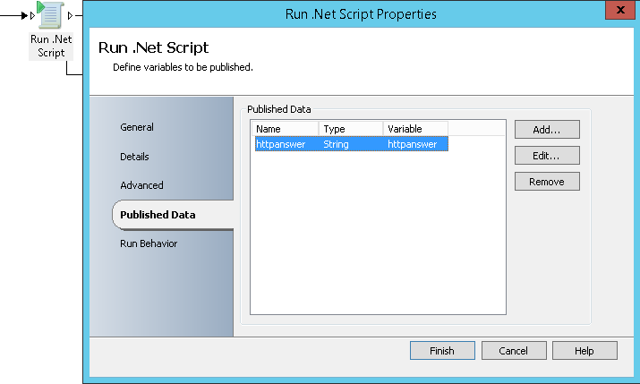Screen dimensions: 640x384
Task: Click the Run .Net Script activity label
Action: (x=51, y=46)
